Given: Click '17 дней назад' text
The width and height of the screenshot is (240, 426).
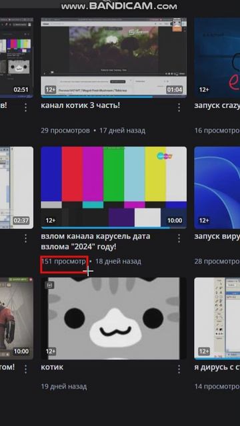Looking at the screenshot, I should pyautogui.click(x=122, y=130).
